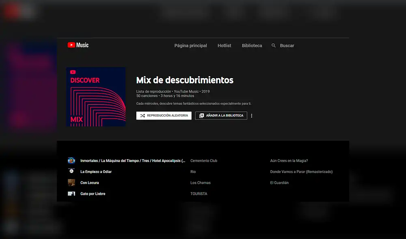Click the album art for Con Locura
406x239 pixels.
[71, 182]
